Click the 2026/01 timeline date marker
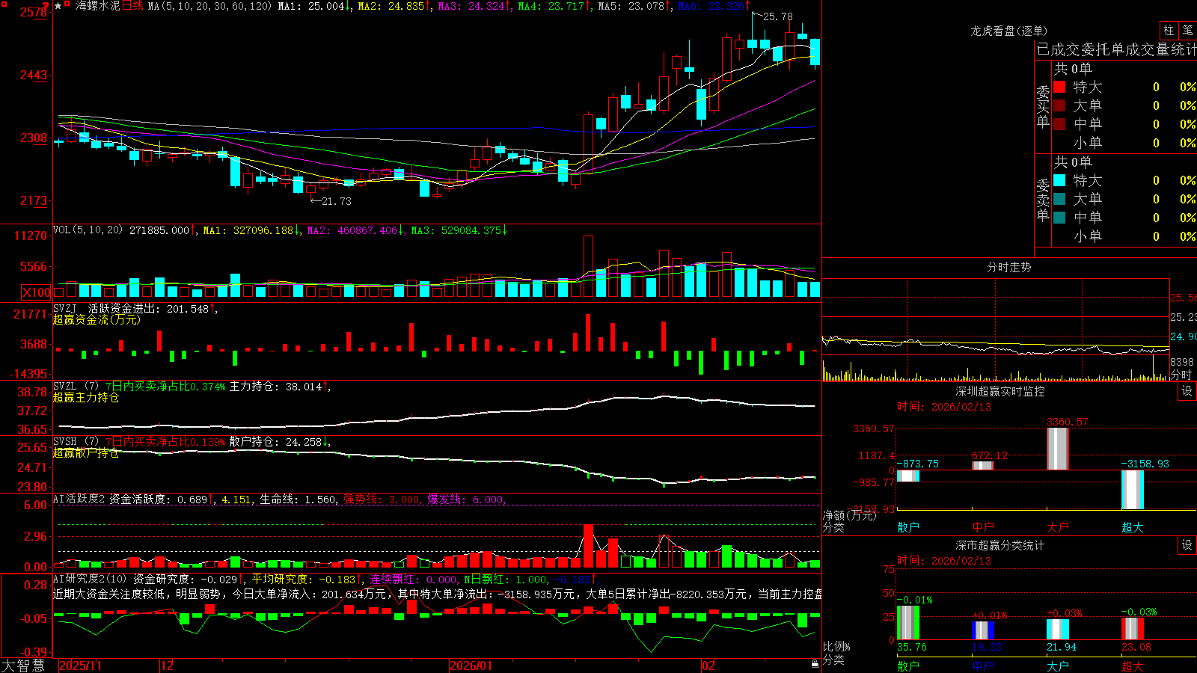Viewport: 1197px width, 673px height. click(471, 666)
